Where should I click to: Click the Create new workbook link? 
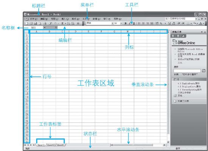(x=183, y=101)
